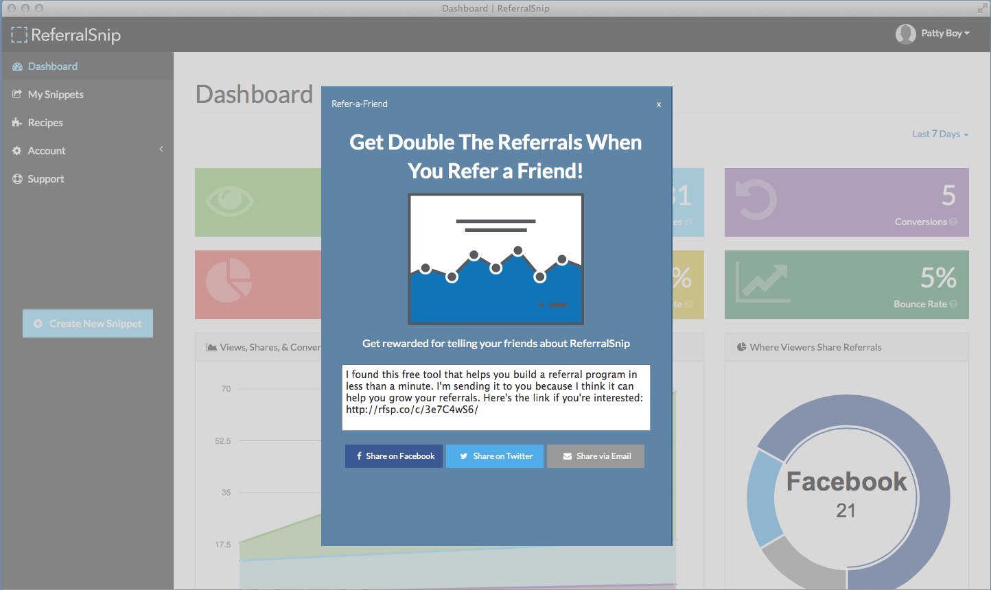The height and width of the screenshot is (590, 991).
Task: Click the purple Conversions stat card
Action: click(847, 202)
